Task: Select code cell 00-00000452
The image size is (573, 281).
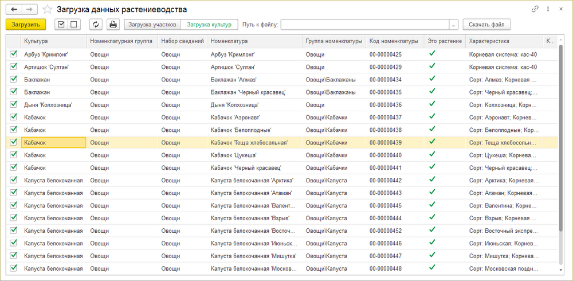Action: coord(395,231)
